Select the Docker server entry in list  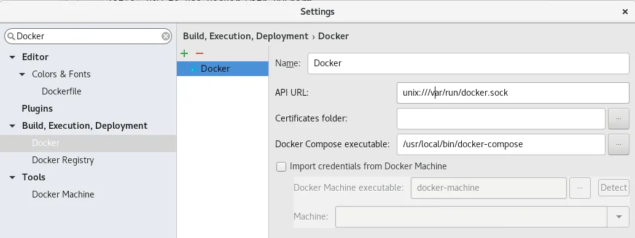pyautogui.click(x=222, y=69)
